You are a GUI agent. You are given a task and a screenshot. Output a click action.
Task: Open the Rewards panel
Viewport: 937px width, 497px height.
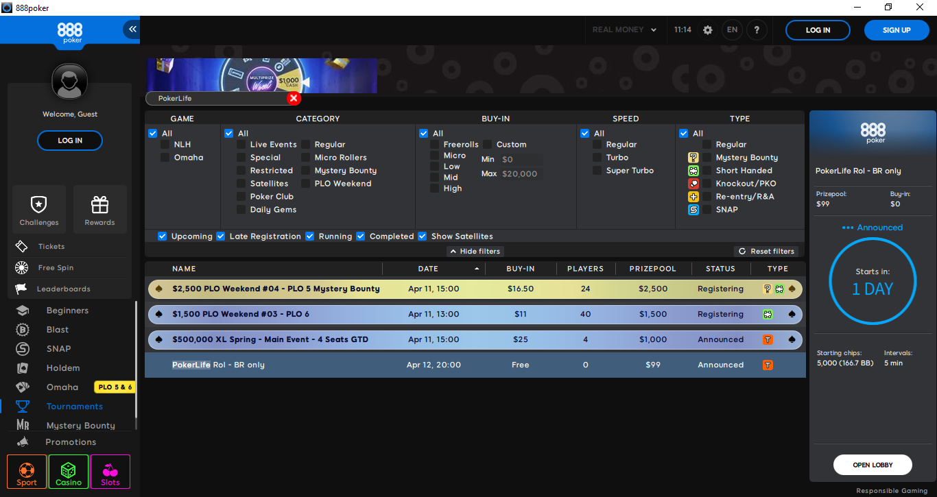point(99,209)
